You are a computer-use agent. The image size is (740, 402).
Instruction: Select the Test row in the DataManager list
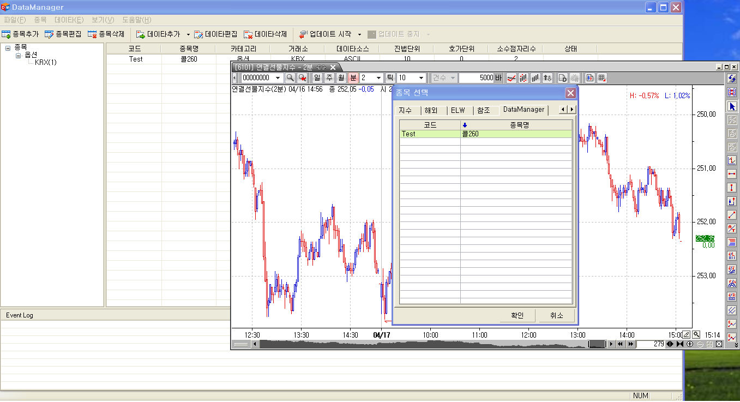tap(431, 134)
